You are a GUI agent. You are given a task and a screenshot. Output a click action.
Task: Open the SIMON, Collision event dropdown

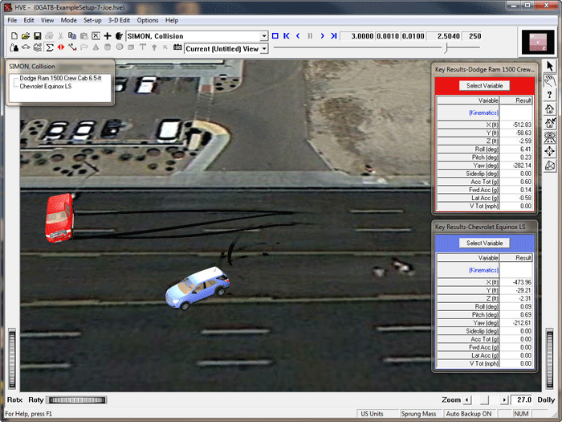tap(264, 36)
